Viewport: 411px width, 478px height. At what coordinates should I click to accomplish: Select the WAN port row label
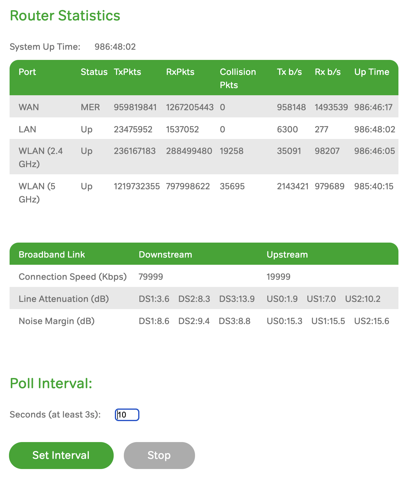pyautogui.click(x=29, y=107)
